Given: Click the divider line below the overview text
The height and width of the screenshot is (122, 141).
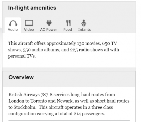Looking at the screenshot, I should point(69,120).
